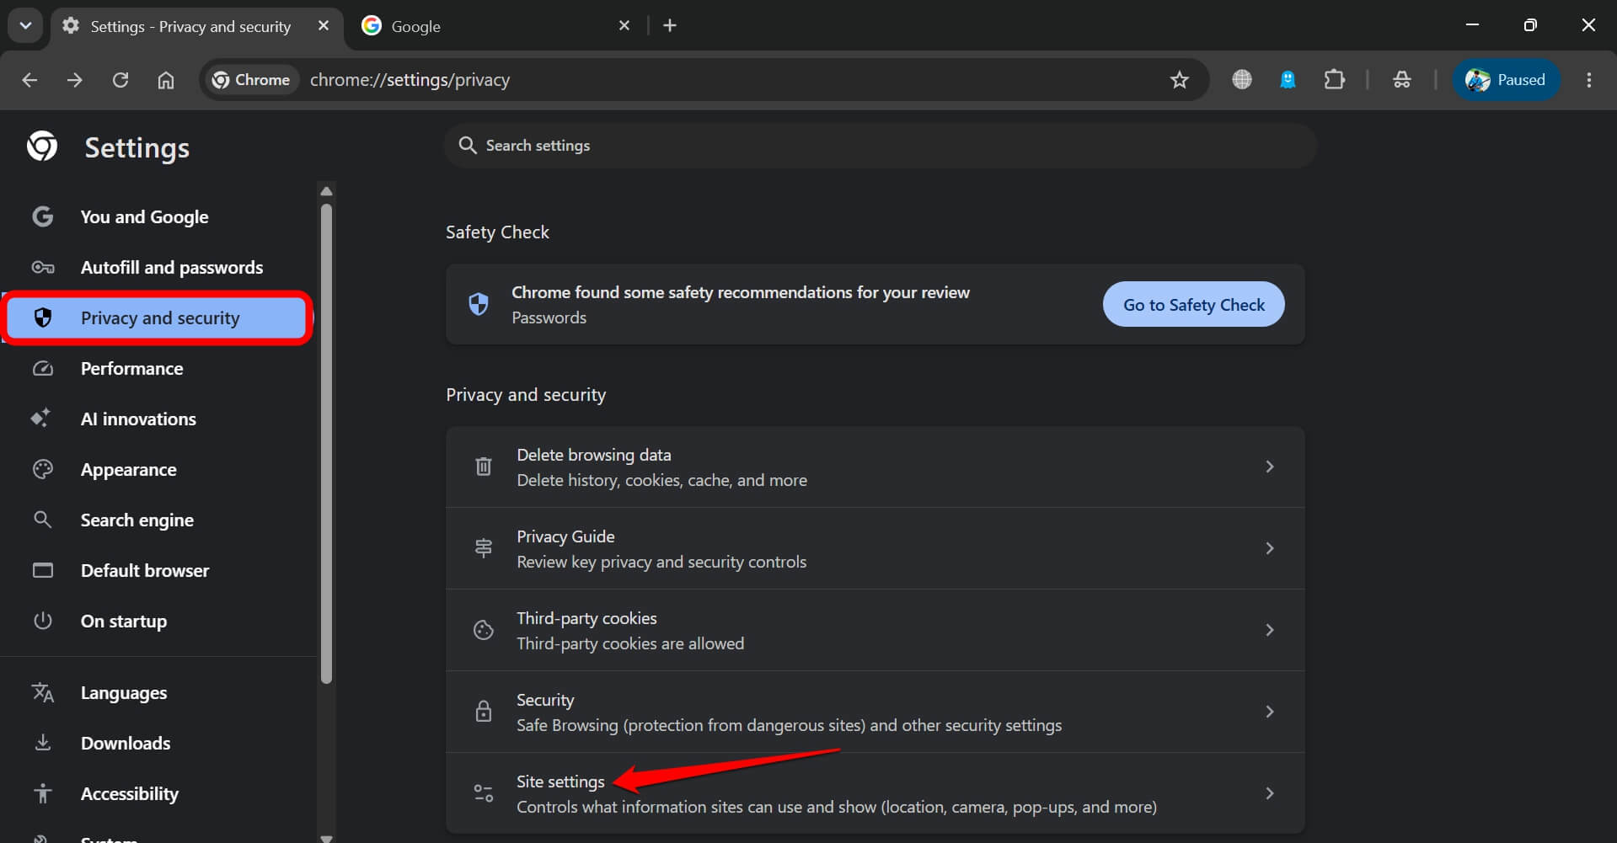Click the globe extension icon
Viewport: 1617px width, 843px height.
coord(1242,80)
